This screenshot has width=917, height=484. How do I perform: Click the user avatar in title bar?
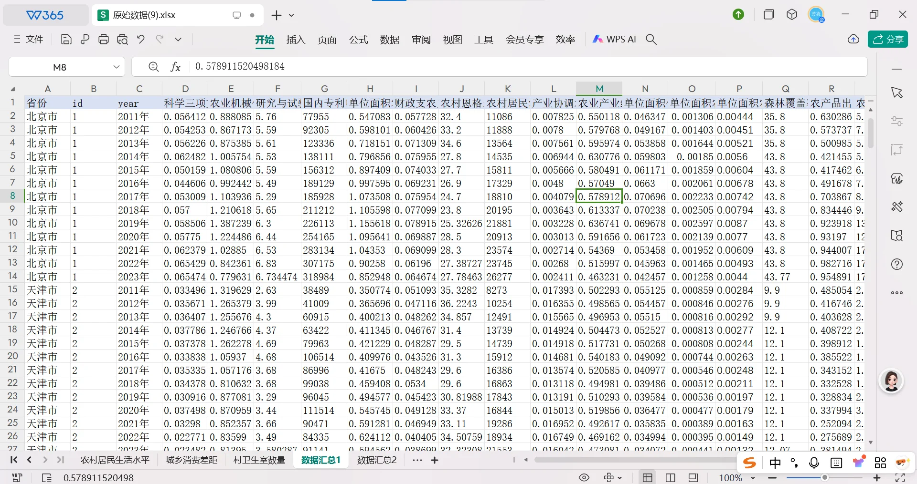click(x=816, y=14)
